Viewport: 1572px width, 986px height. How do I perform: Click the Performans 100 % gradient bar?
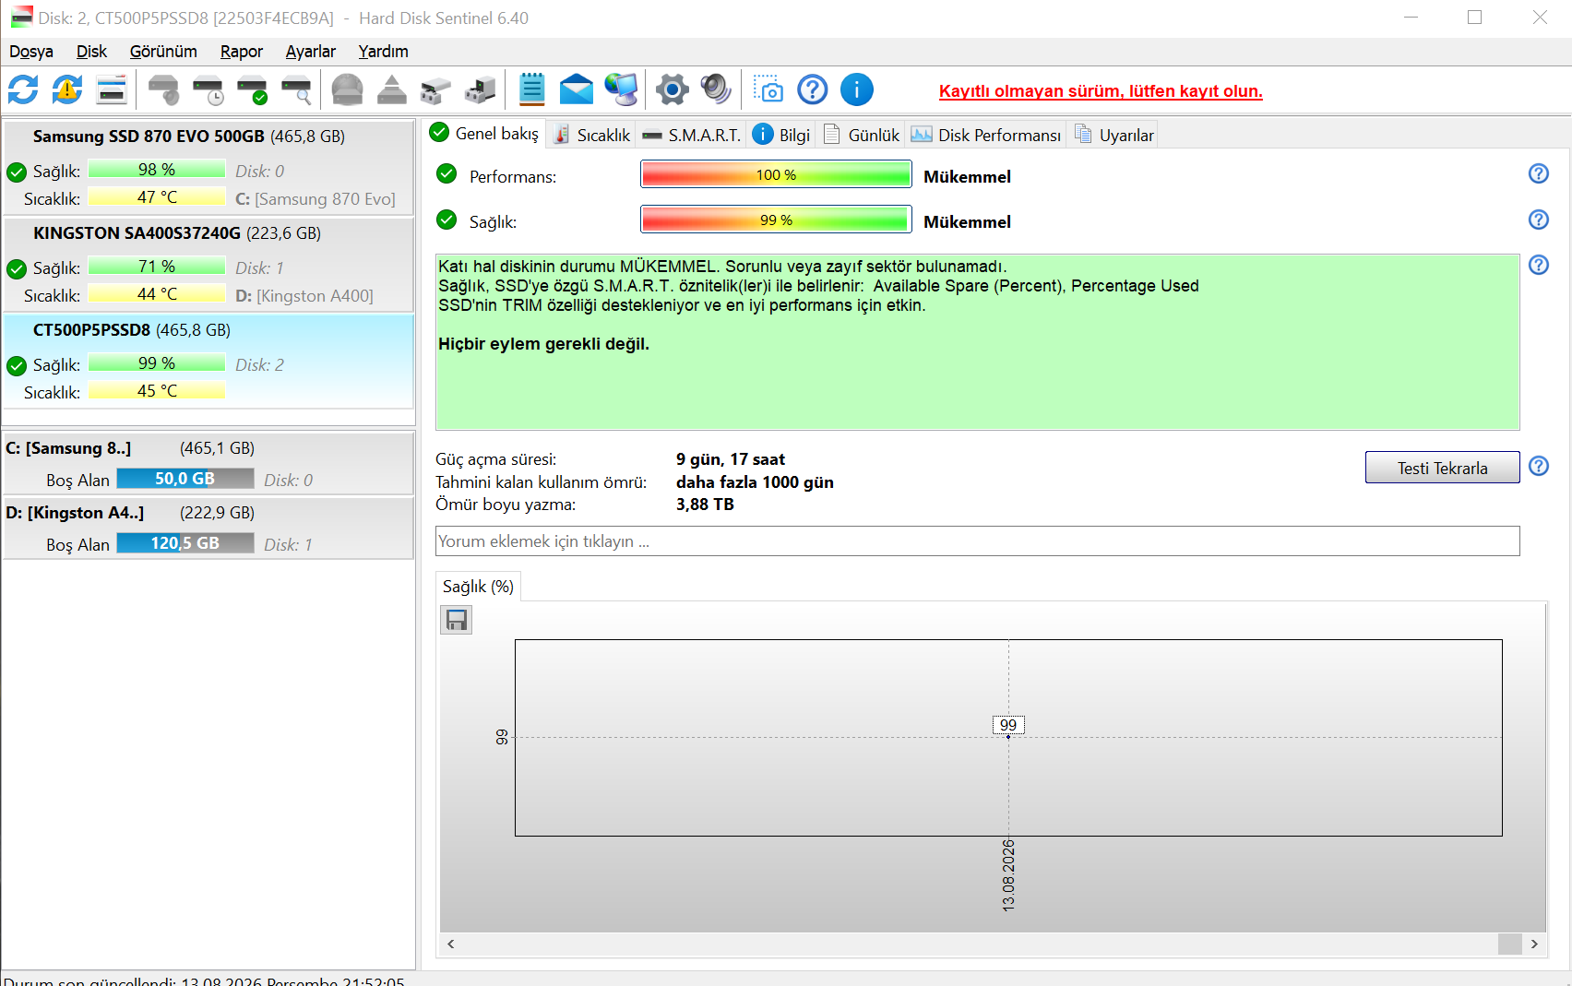point(776,174)
